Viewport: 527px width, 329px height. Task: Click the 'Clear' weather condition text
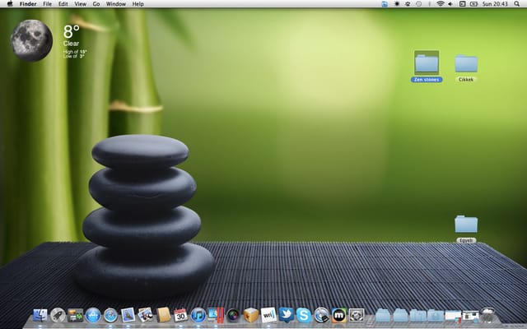(x=72, y=44)
